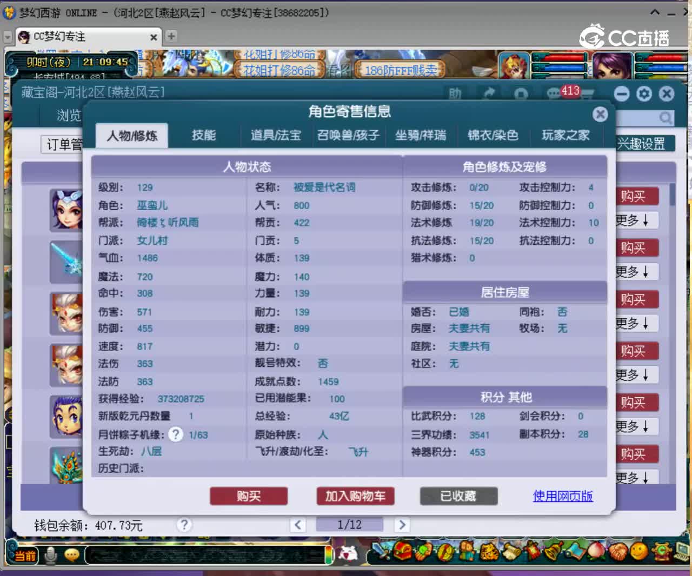Open the blue-haired boy listing thumbnail
Screen dimensions: 692x576
click(66, 416)
